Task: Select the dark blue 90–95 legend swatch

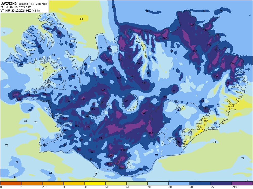Action: click(200, 183)
